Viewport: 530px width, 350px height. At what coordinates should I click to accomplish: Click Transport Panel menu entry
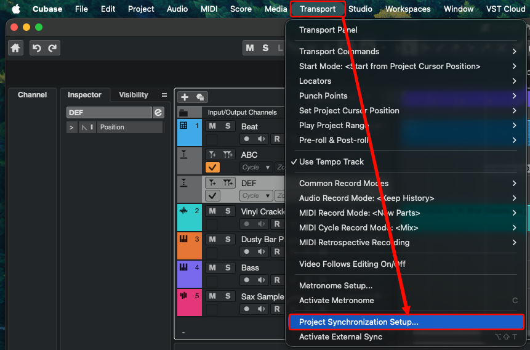(x=406, y=30)
